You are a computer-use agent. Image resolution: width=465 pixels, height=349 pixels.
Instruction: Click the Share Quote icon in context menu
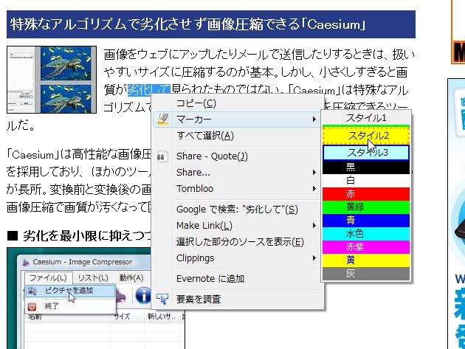[162, 156]
